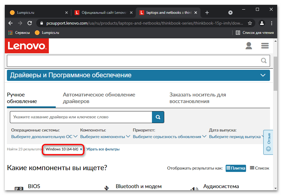The image size is (282, 195).
Task: Open the Сервисы apps bookmark
Action: tap(19, 33)
